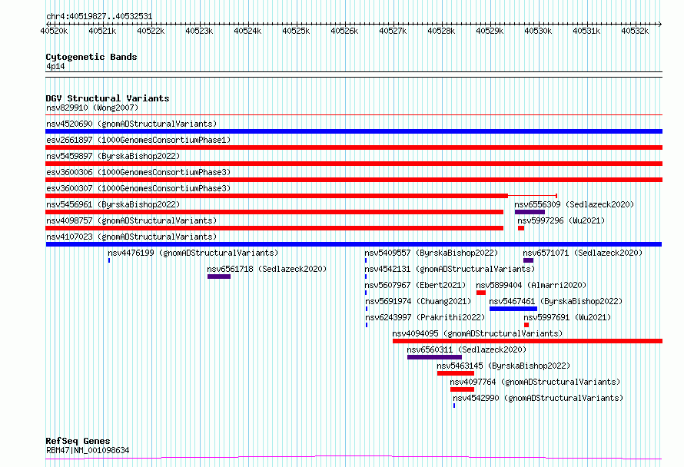Screen dimensions: 684x467
Task: Select the purple nsv6560311 variant bar
Action: click(434, 357)
